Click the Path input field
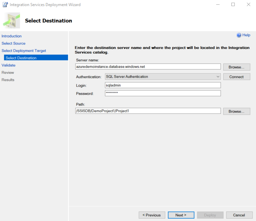The width and height of the screenshot is (256, 221). click(x=148, y=111)
